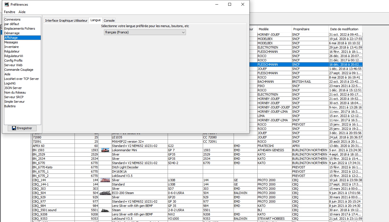Click the STEWART HOBBIES model cell
Image resolution: width=389 pixels, height=222 pixels.
(x=274, y=219)
